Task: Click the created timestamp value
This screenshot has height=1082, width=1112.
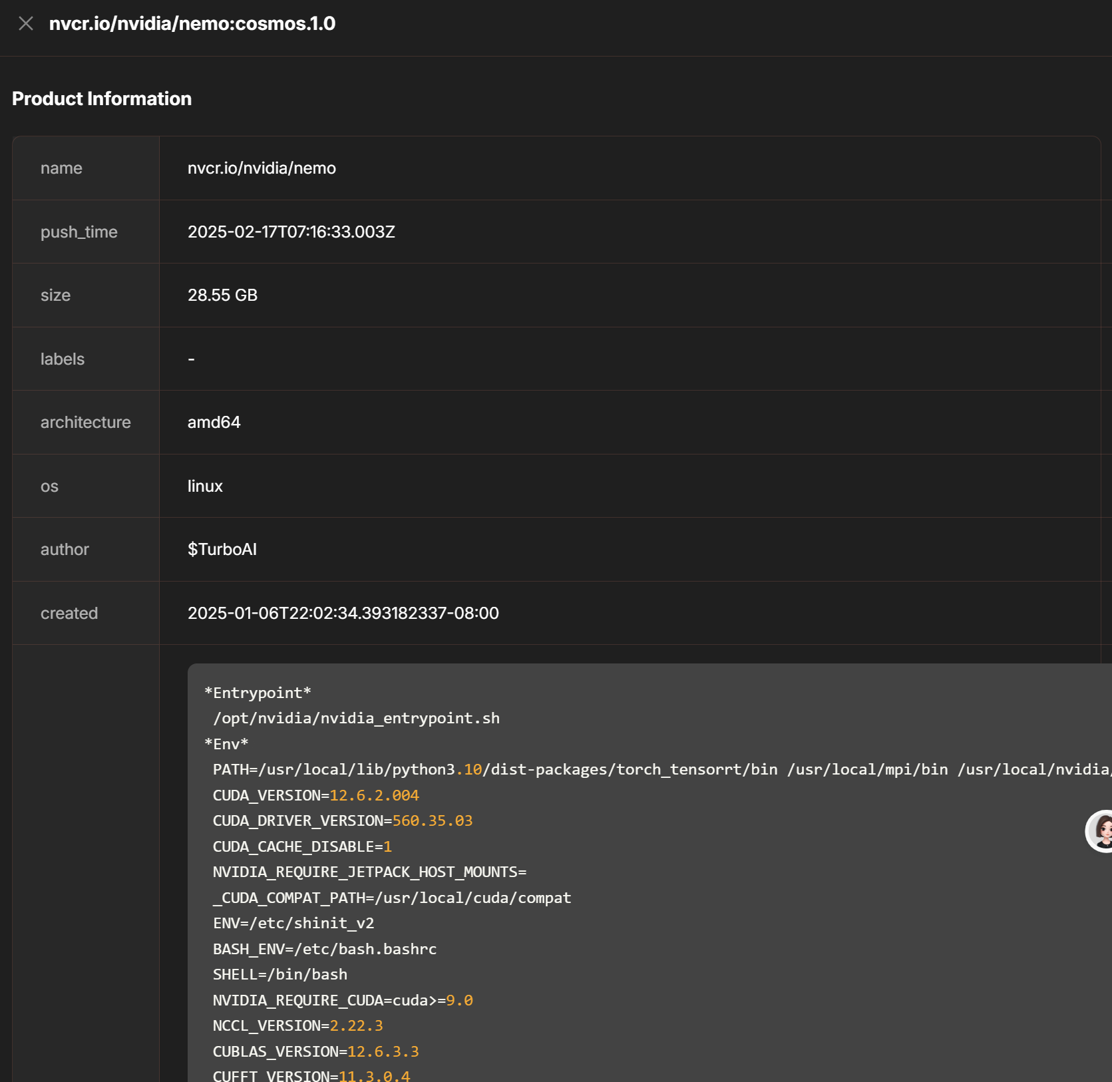Action: [x=343, y=614]
